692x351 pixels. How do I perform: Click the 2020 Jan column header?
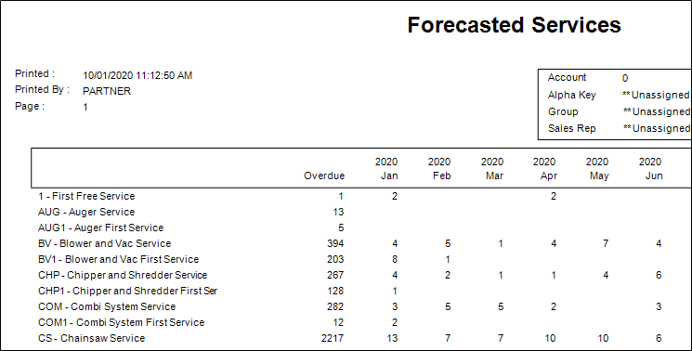click(386, 168)
